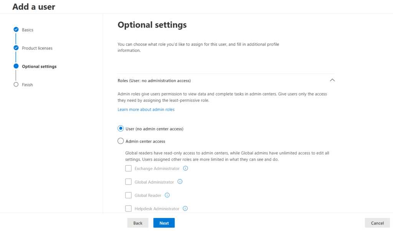Click the Basics step checkmark icon
This screenshot has width=393, height=231.
(16, 30)
